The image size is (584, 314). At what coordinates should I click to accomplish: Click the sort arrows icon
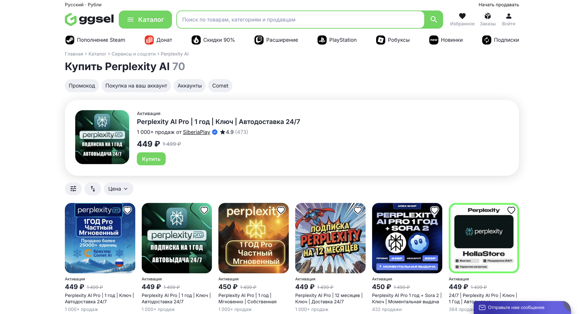point(93,189)
